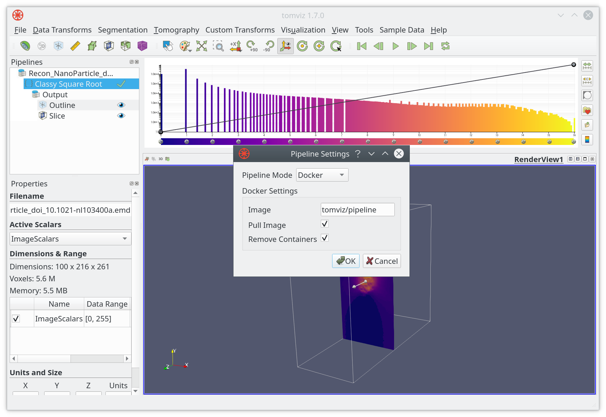Uncheck the Remove Containers checkbox
The height and width of the screenshot is (417, 606).
coord(325,238)
